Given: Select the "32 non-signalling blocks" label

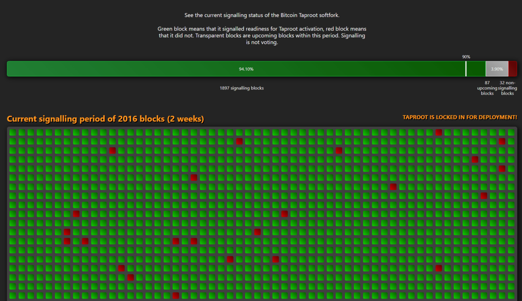Looking at the screenshot, I should (507, 88).
